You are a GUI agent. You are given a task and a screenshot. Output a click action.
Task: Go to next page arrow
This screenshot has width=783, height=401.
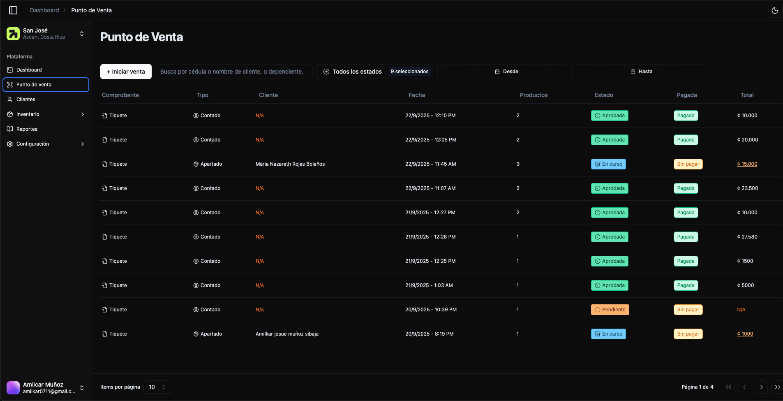pyautogui.click(x=761, y=387)
